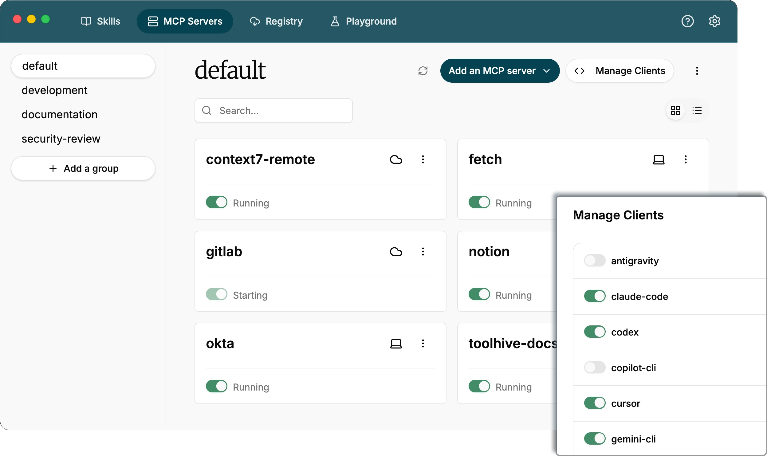Open the settings gear icon

coord(715,21)
